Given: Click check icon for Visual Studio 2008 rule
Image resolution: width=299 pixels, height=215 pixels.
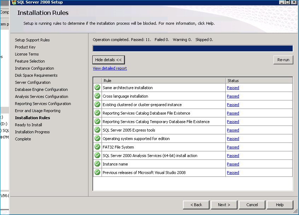Looking at the screenshot, I should (x=97, y=172).
